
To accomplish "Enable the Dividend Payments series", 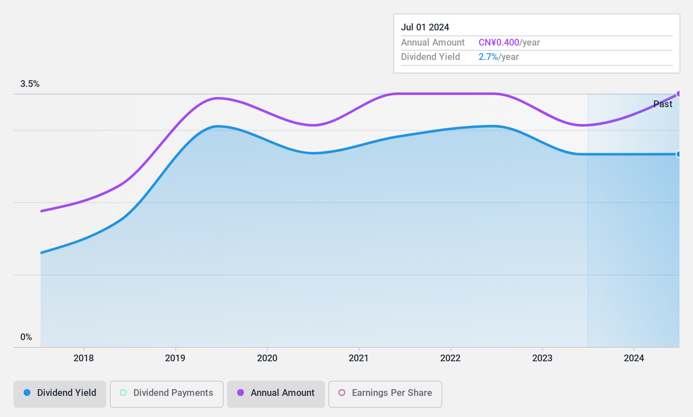I will (x=167, y=394).
